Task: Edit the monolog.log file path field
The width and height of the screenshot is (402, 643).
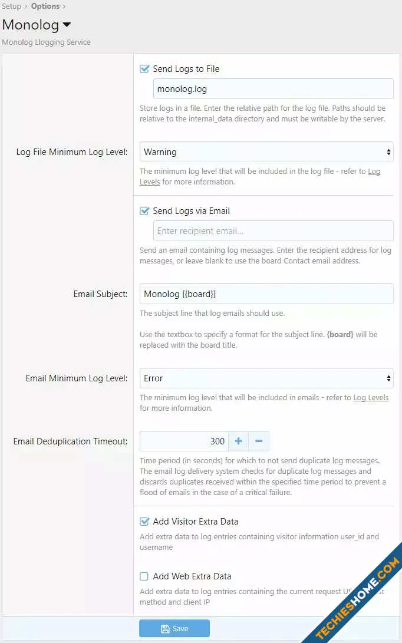Action: click(x=273, y=88)
